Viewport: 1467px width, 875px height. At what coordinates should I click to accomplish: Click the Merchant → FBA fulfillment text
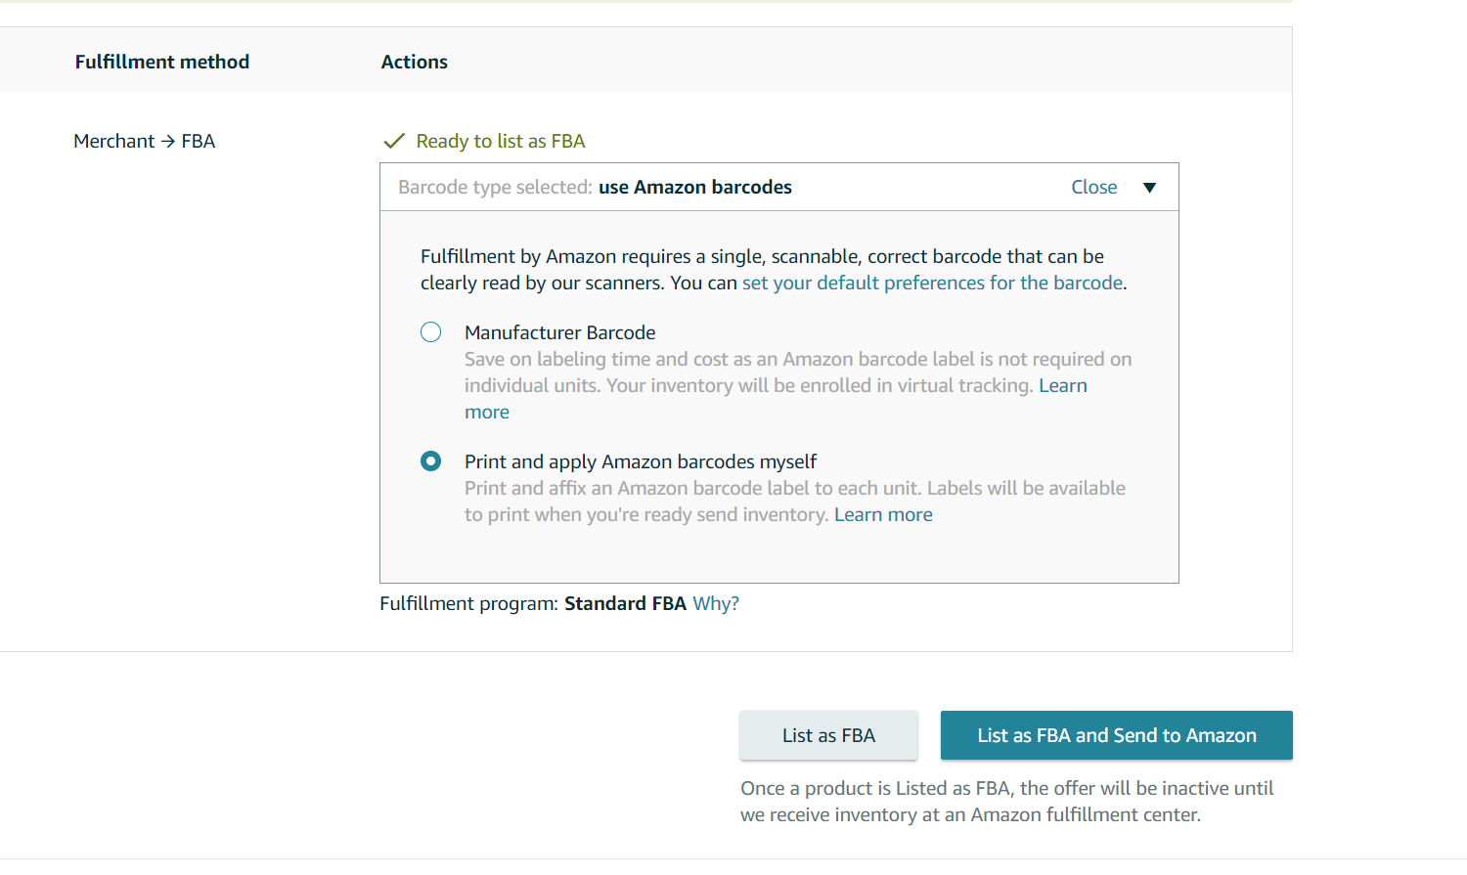tap(145, 141)
